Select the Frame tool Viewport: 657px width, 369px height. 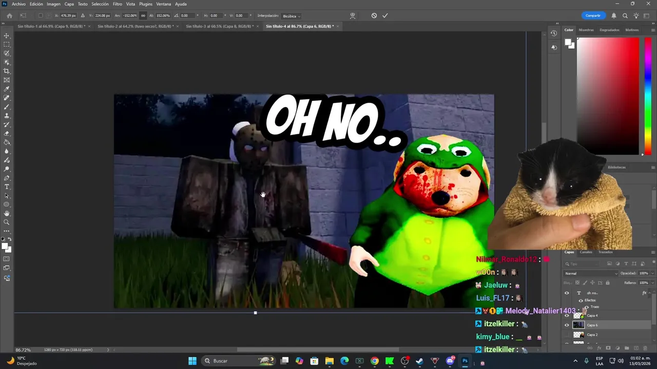coord(7,80)
